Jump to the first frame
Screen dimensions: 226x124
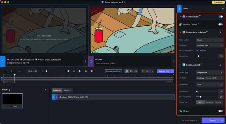pyautogui.click(x=68, y=71)
